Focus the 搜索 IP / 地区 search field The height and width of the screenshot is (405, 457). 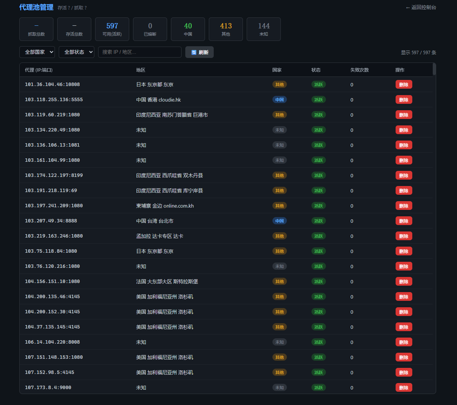point(140,52)
